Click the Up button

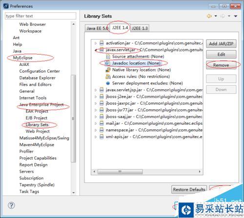tap(221, 79)
